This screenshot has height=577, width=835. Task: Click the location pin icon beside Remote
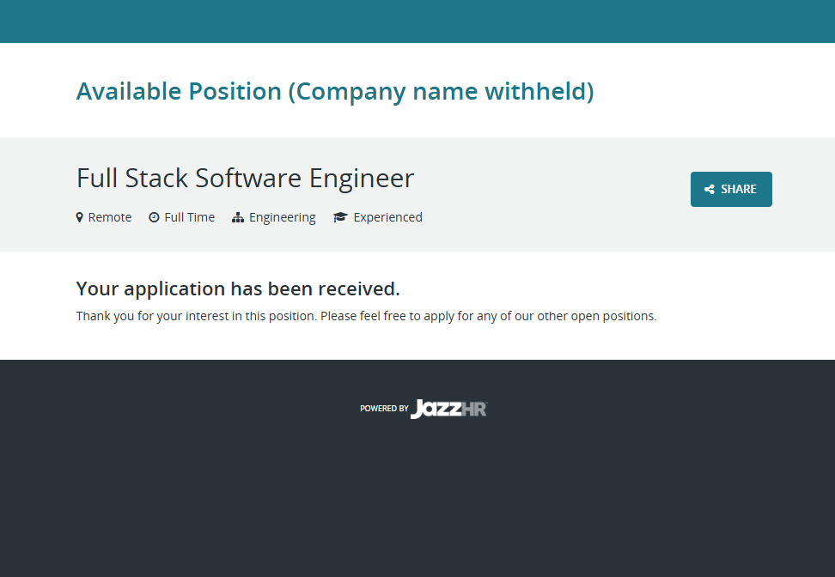pos(80,217)
